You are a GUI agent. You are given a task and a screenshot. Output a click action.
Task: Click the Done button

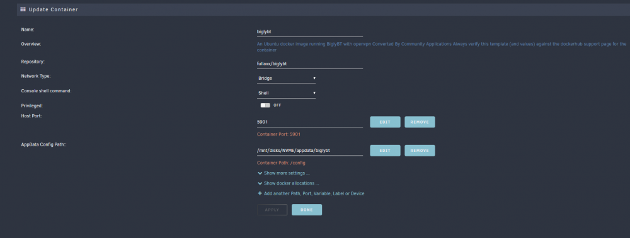pyautogui.click(x=307, y=210)
